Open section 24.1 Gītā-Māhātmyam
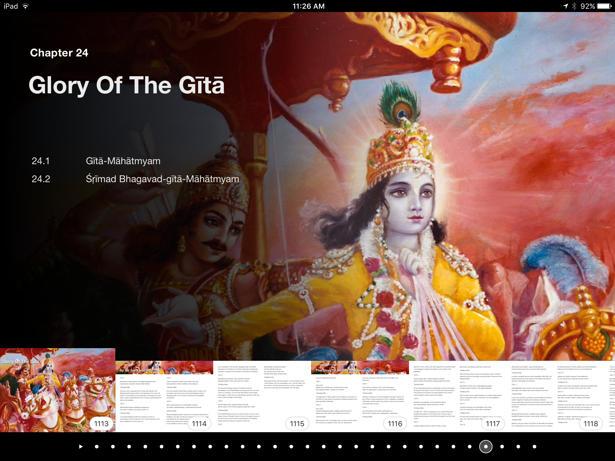The width and height of the screenshot is (615, 461). point(123,161)
